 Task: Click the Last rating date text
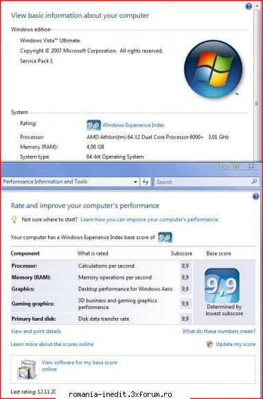tap(33, 391)
